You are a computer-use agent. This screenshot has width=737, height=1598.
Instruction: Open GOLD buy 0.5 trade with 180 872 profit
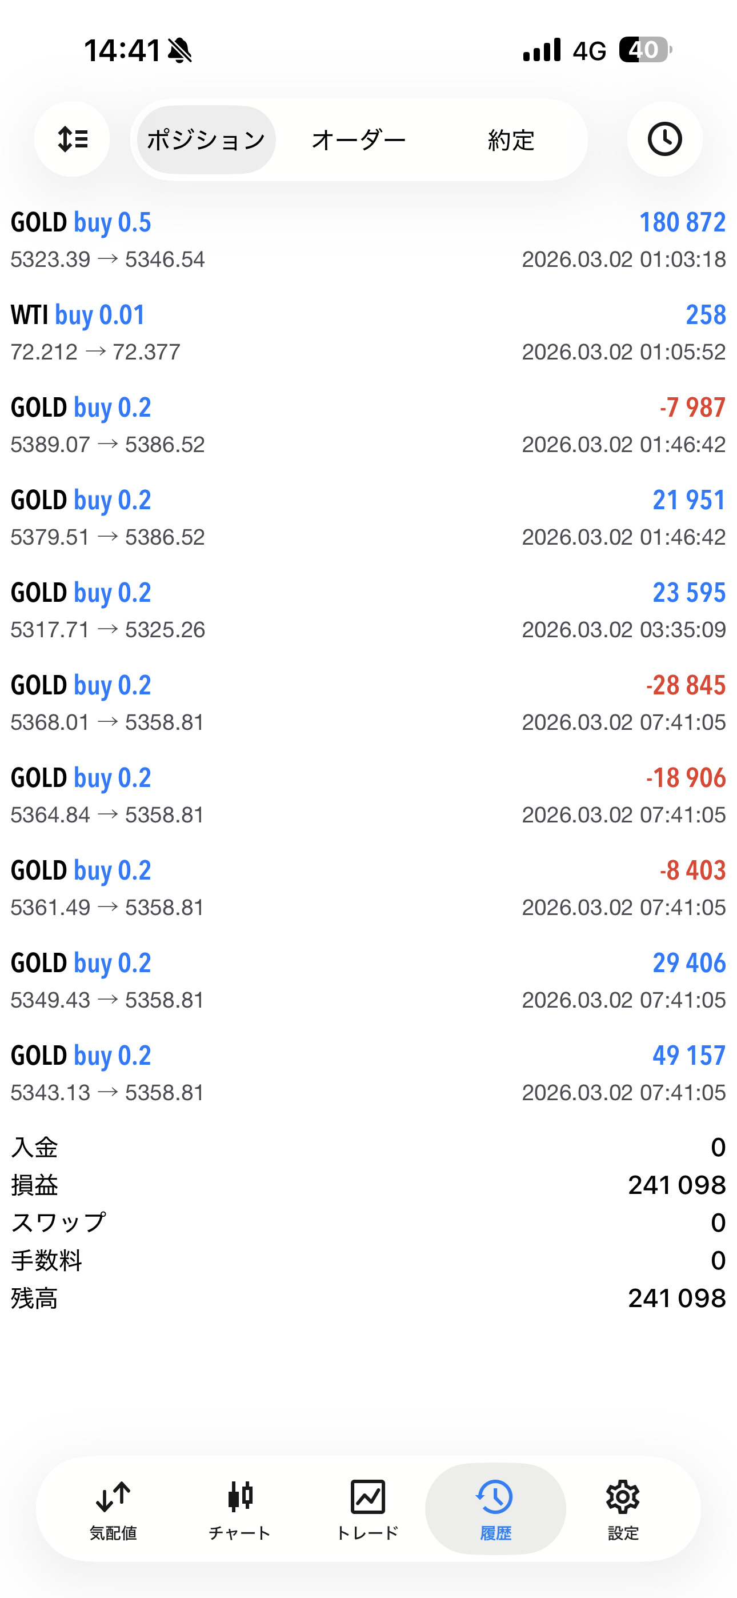(368, 239)
